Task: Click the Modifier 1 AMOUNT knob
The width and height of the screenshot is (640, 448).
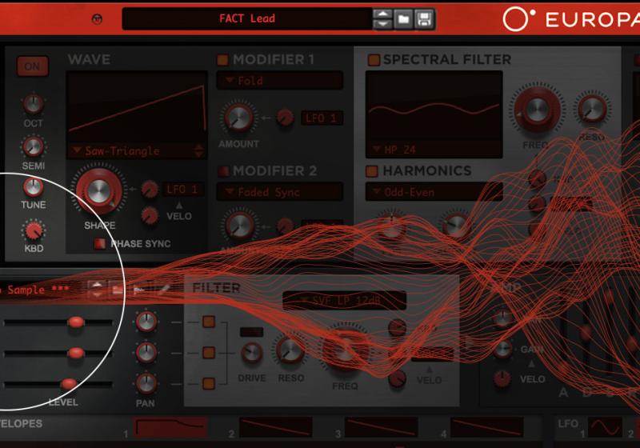Action: (x=238, y=118)
